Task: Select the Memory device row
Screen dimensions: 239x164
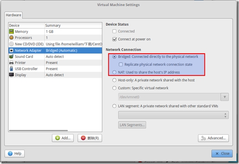Action: click(55, 32)
